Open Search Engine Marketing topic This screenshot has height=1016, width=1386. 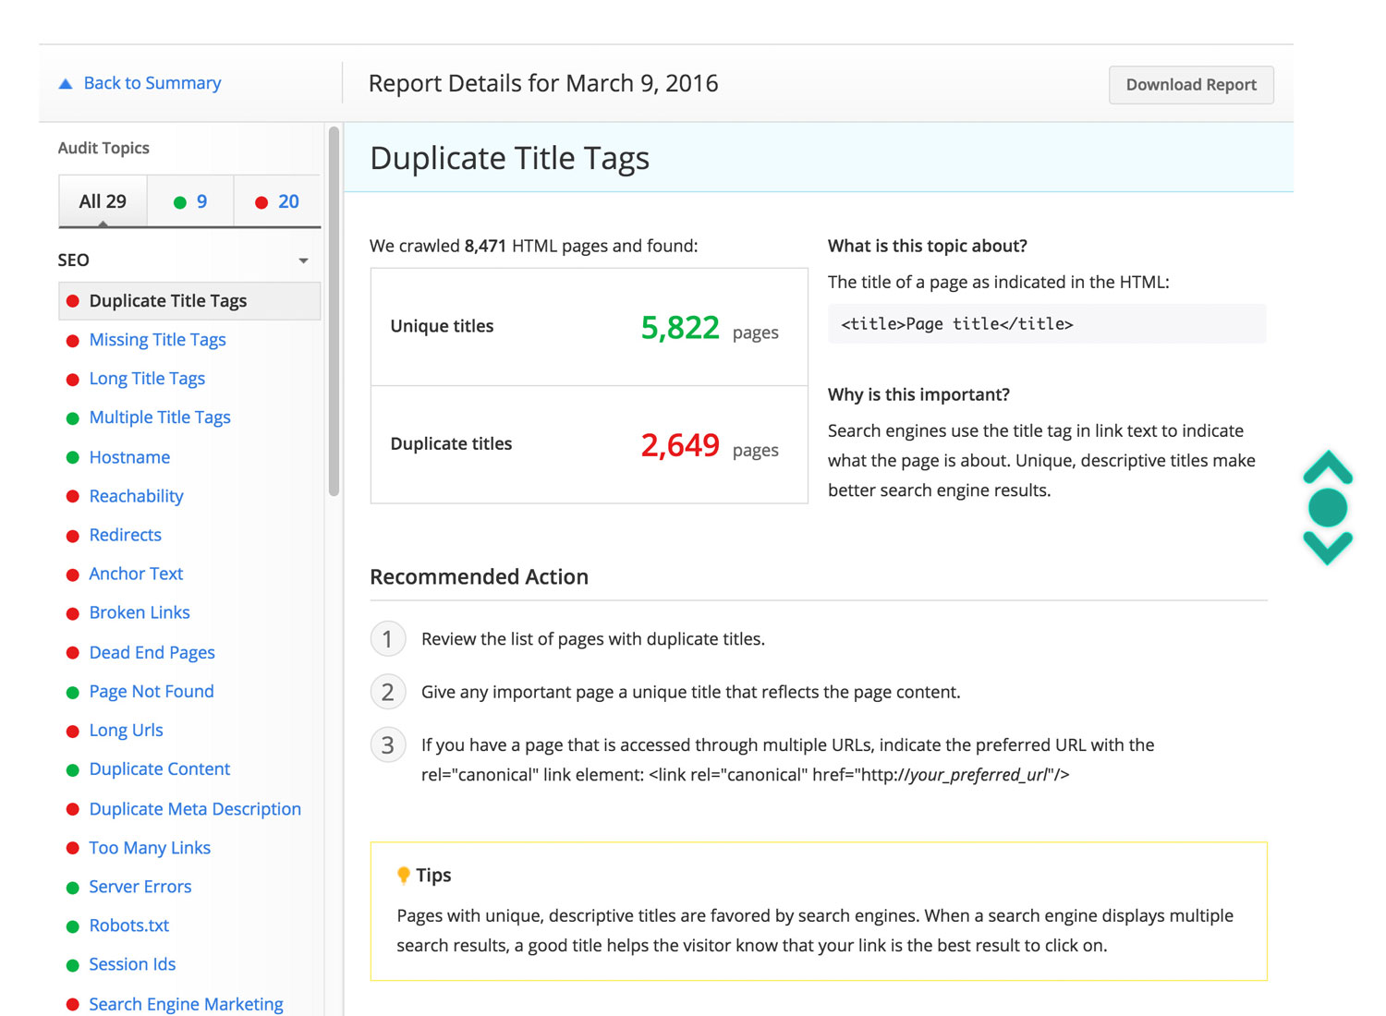186,1003
